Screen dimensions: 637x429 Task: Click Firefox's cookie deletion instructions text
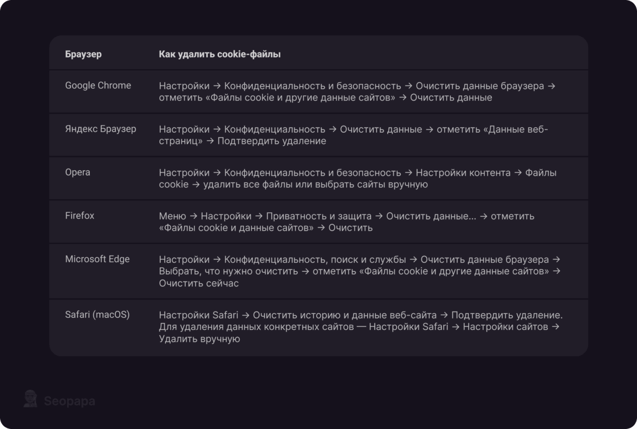coord(347,222)
